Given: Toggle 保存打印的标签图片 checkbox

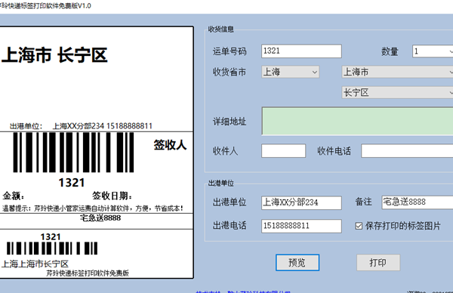Looking at the screenshot, I should point(359,226).
